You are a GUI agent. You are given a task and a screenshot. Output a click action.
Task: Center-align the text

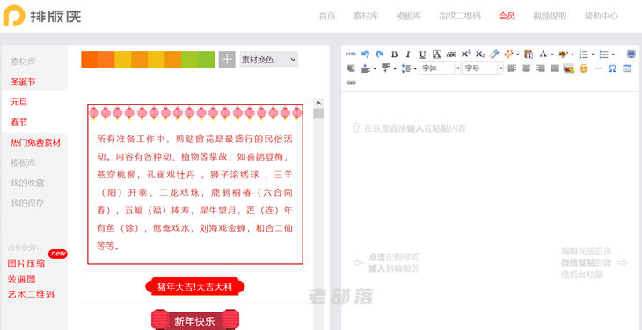click(x=527, y=68)
